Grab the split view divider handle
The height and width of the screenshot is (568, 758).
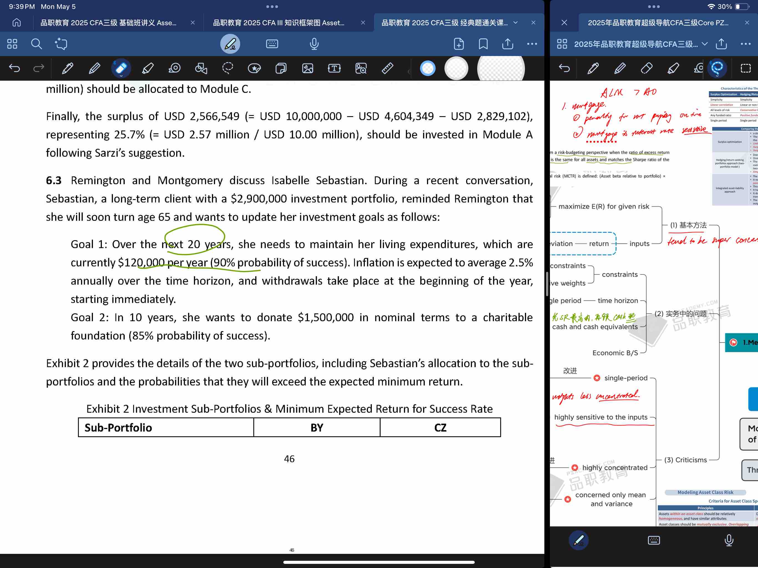tap(547, 284)
